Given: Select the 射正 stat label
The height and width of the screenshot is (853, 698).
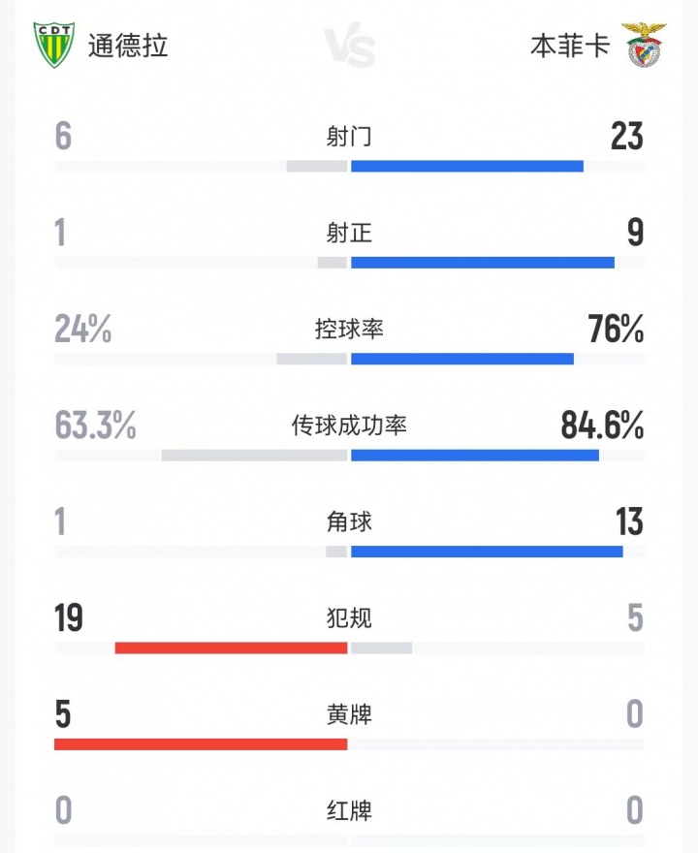Looking at the screenshot, I should coord(349,234).
